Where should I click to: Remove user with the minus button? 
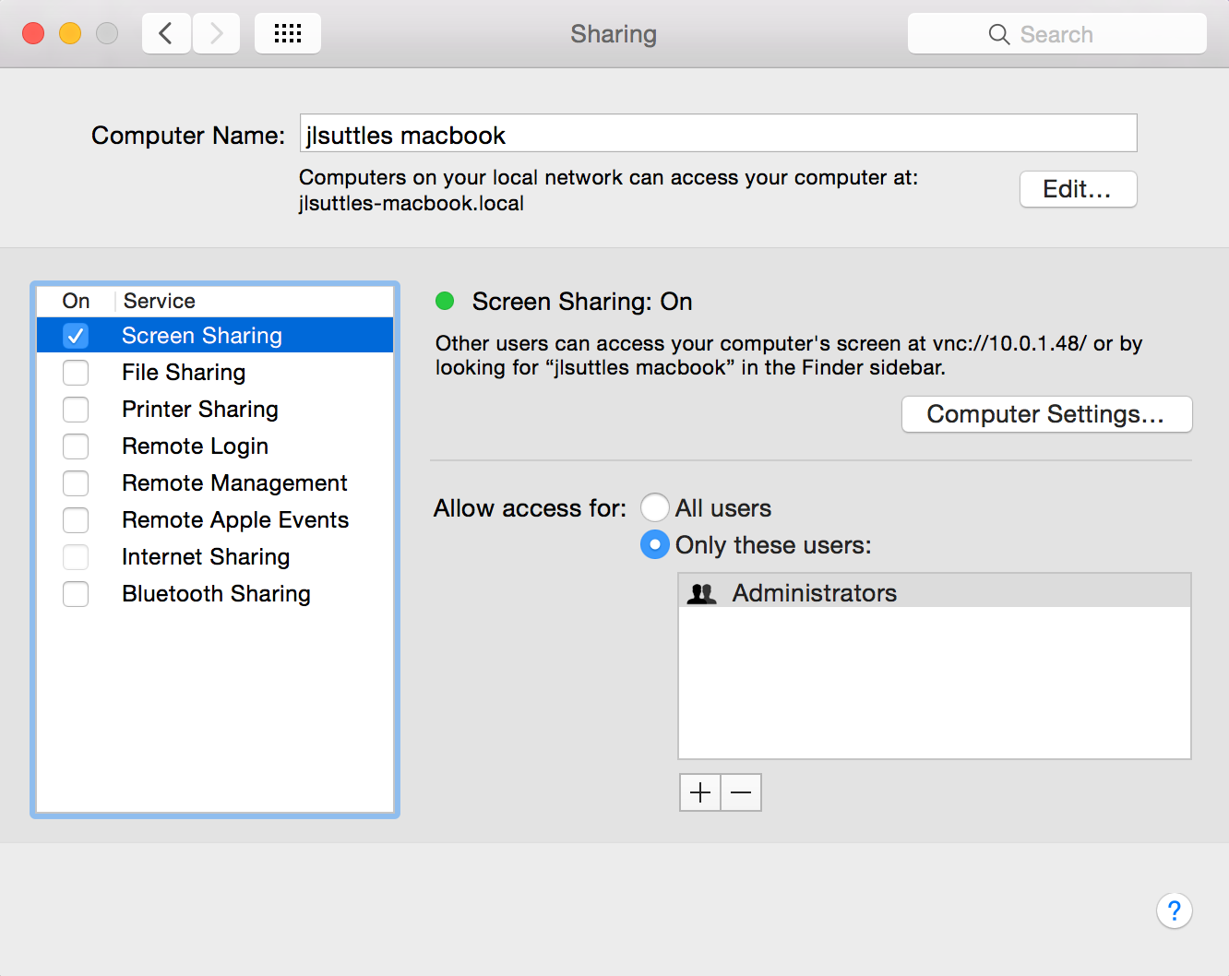click(741, 792)
